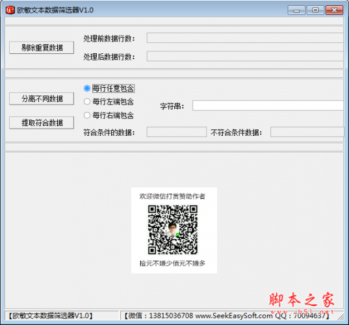Click the 符合条件的数据 result field
The height and width of the screenshot is (325, 349).
click(x=177, y=132)
